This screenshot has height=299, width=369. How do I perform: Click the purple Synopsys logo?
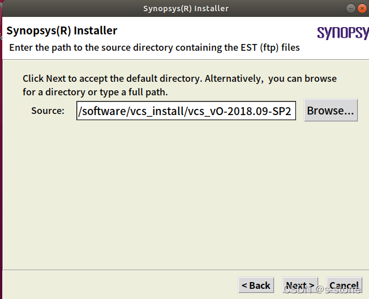pyautogui.click(x=343, y=33)
